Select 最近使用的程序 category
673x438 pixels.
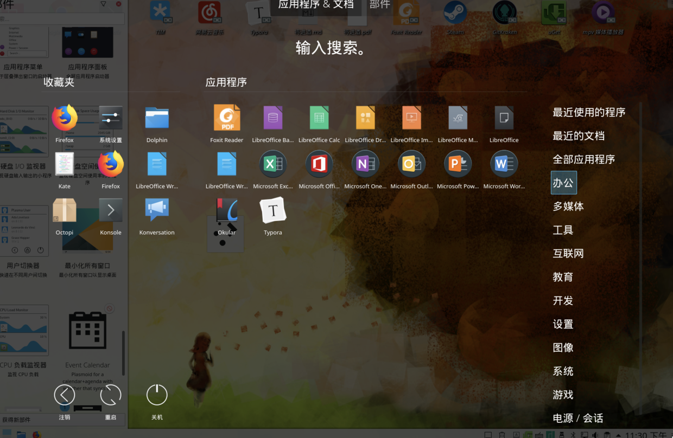coord(589,112)
